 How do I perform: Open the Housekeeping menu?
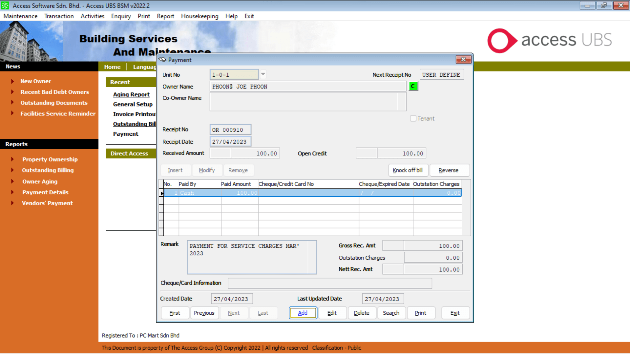pyautogui.click(x=199, y=16)
